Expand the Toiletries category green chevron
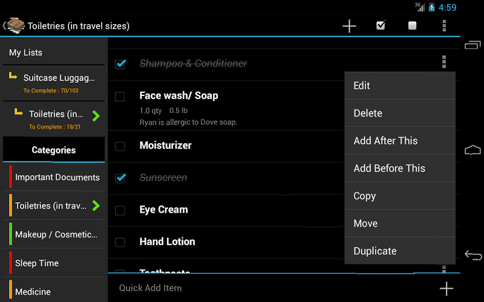This screenshot has height=302, width=484. 96,206
